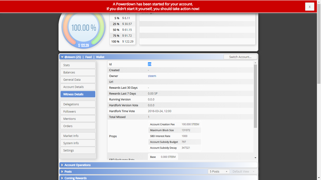Click the scroll up arrow of details panel
321x180 pixels.
point(255,62)
